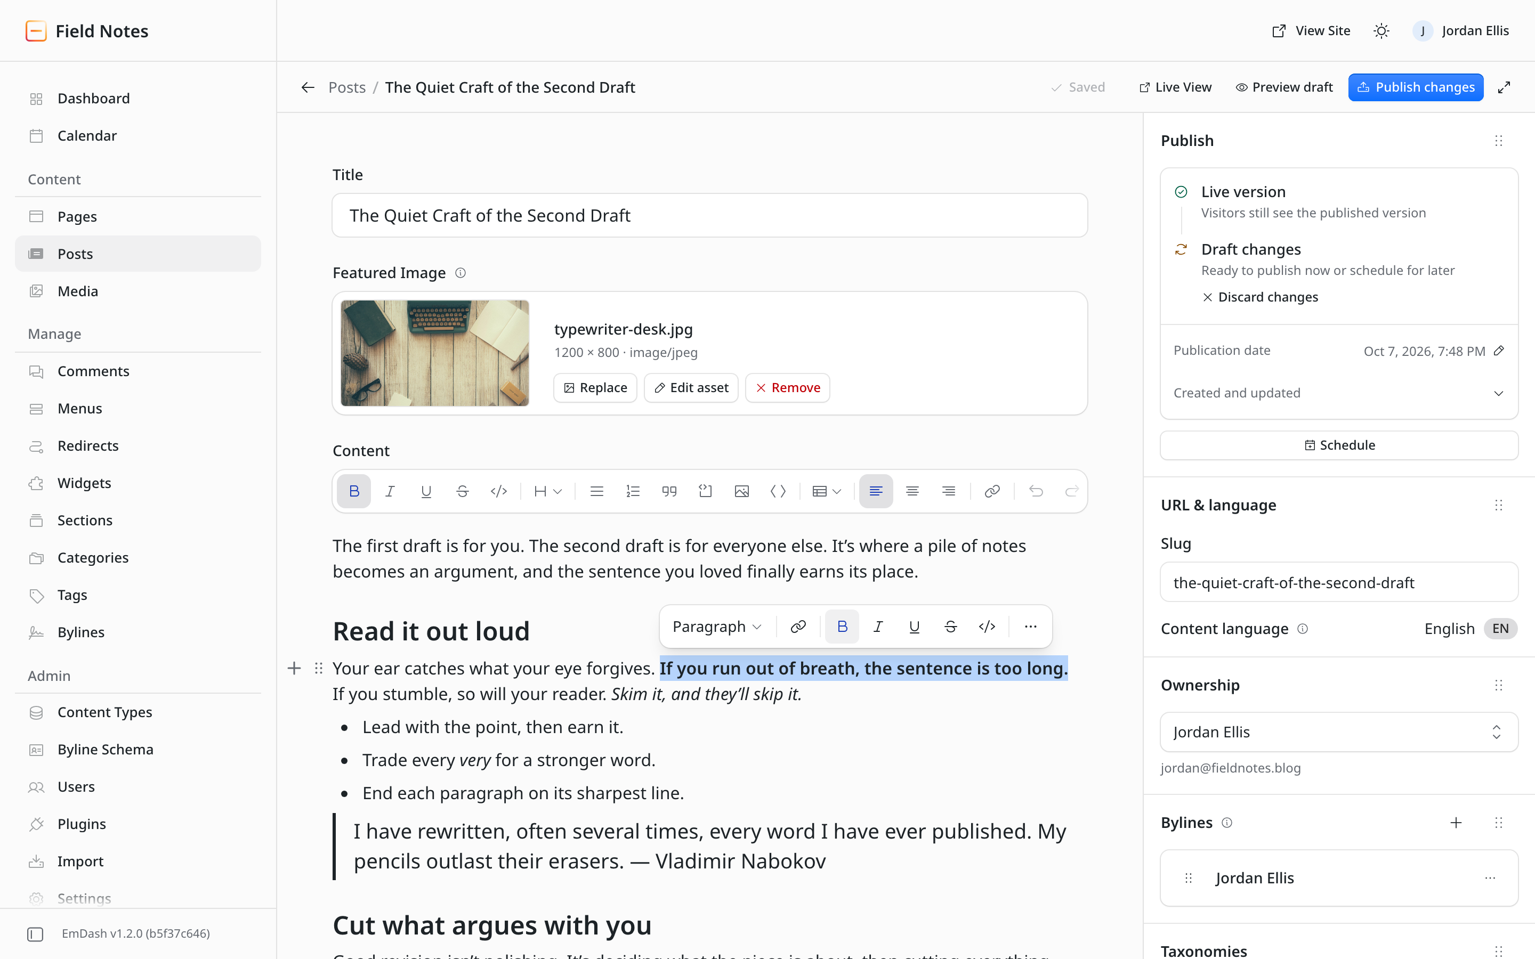Insert a link from the main toolbar
This screenshot has height=959, width=1535.
(x=992, y=491)
